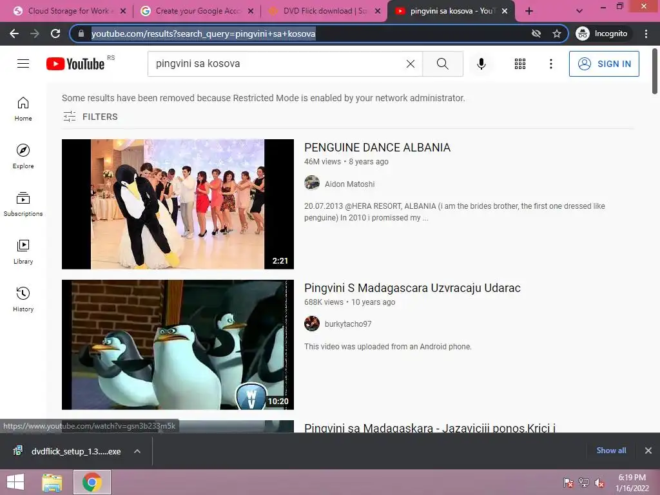Open the PENGUINE DANCE ALBANIA title link

click(x=377, y=148)
